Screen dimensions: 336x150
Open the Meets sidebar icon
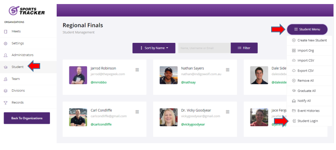point(6,32)
